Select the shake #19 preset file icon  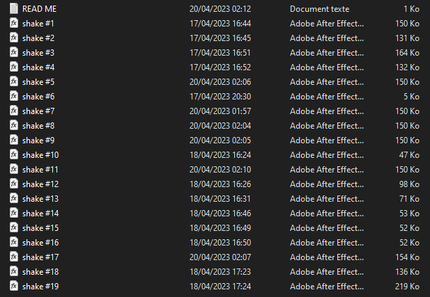14,287
